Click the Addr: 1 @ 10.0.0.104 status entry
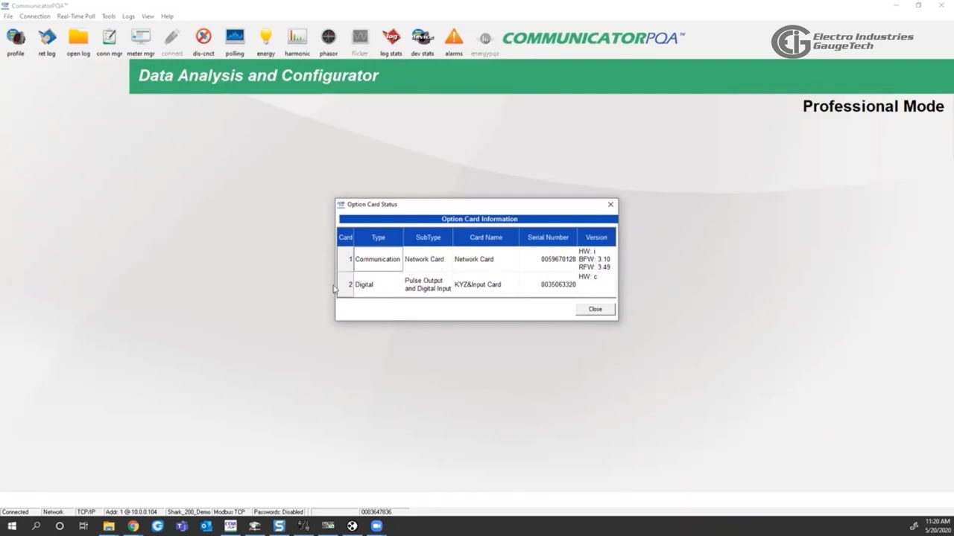The width and height of the screenshot is (954, 536). pyautogui.click(x=132, y=512)
